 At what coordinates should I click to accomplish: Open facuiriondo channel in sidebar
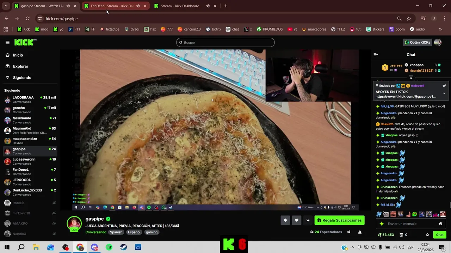pos(30,120)
